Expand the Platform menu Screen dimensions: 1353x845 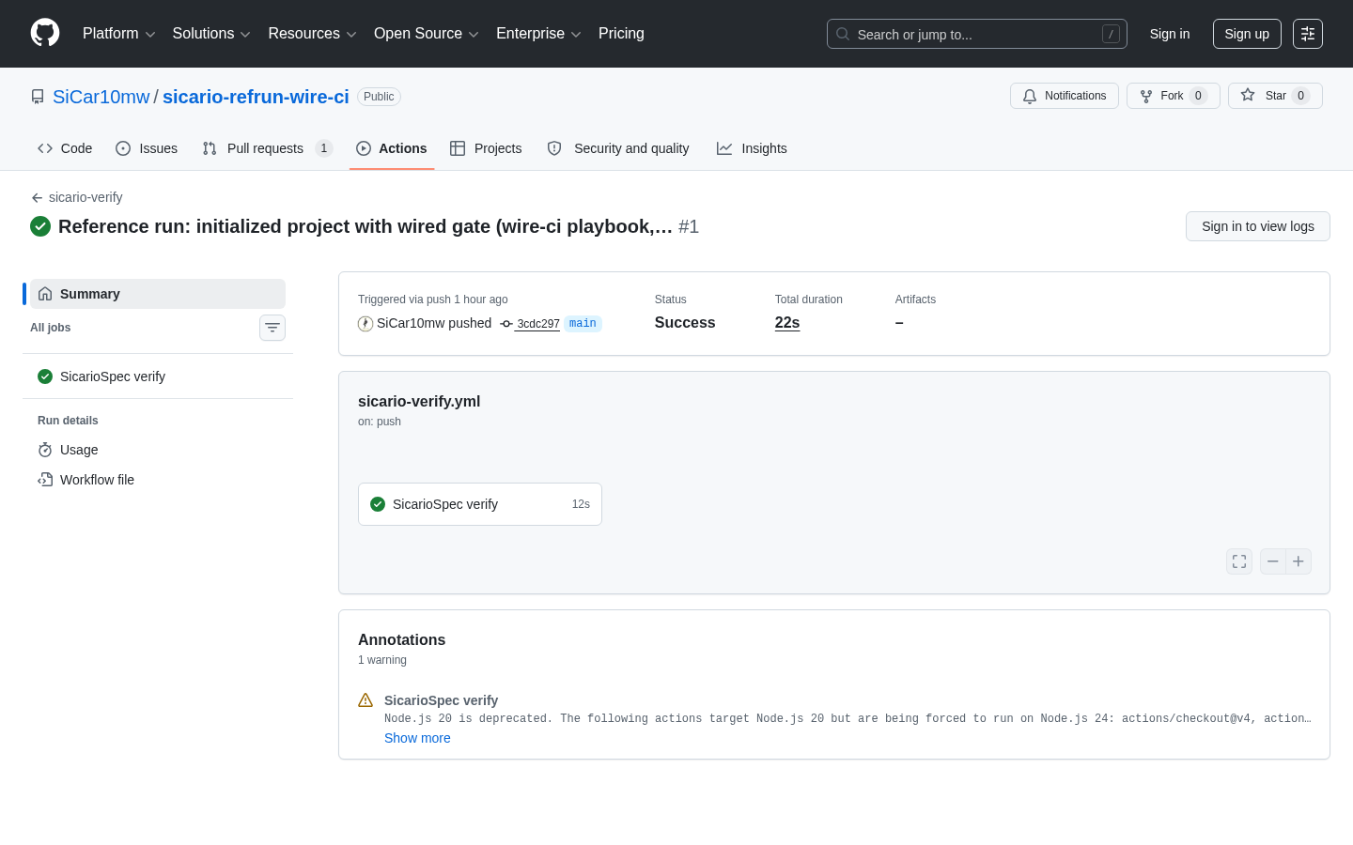pos(118,34)
